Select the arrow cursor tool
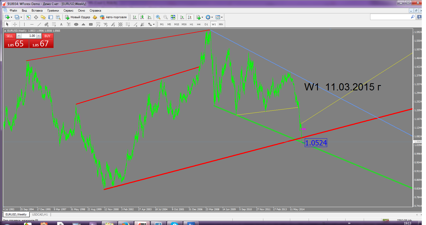 coord(7,24)
